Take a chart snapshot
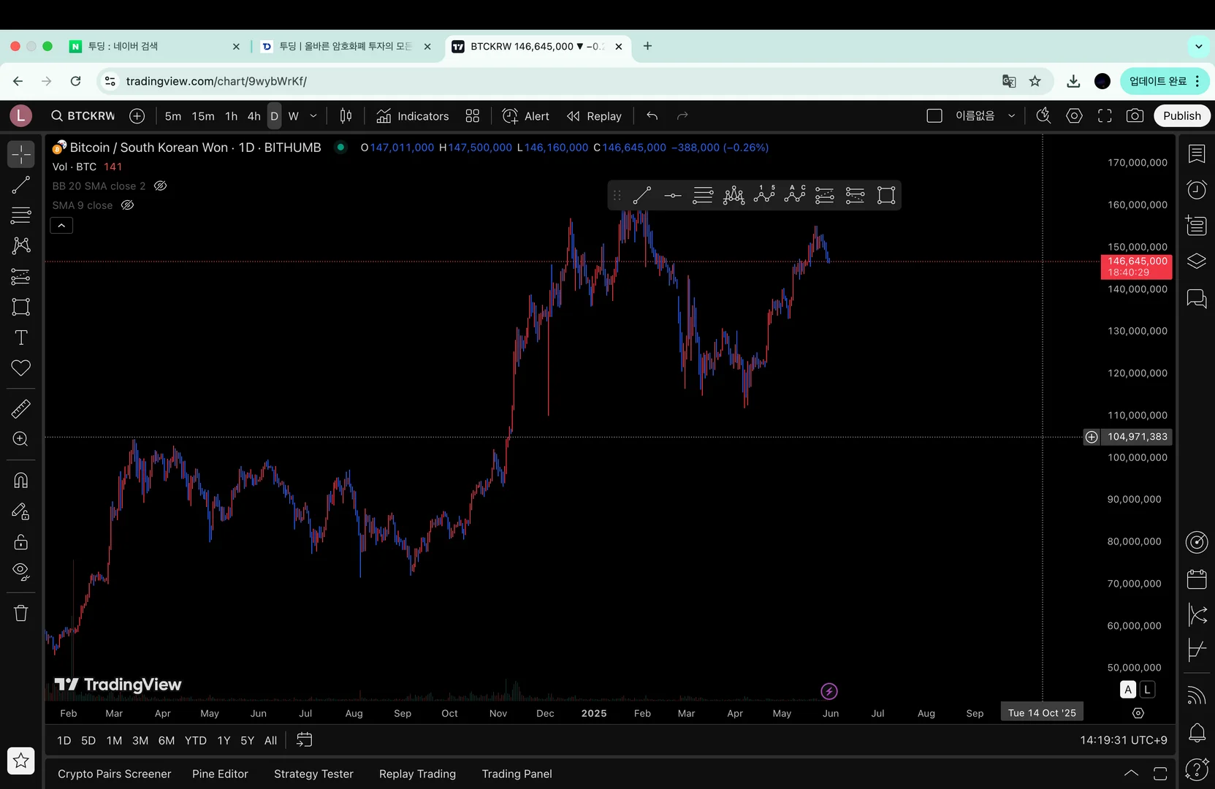The height and width of the screenshot is (789, 1215). pos(1135,116)
